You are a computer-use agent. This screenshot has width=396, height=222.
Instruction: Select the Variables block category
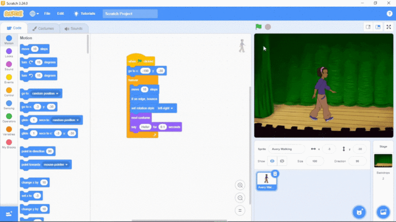[x=9, y=131]
